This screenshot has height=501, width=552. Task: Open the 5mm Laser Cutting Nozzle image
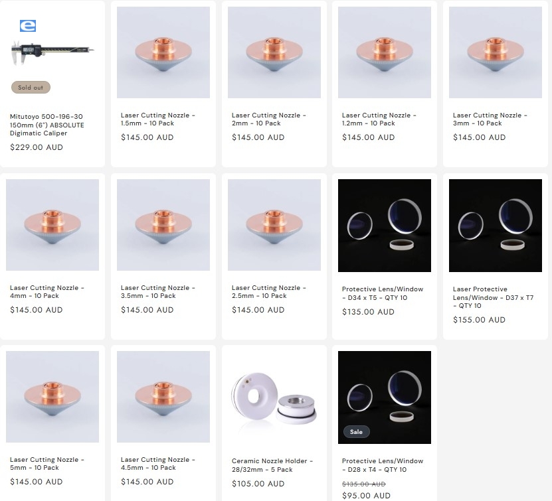coord(52,397)
